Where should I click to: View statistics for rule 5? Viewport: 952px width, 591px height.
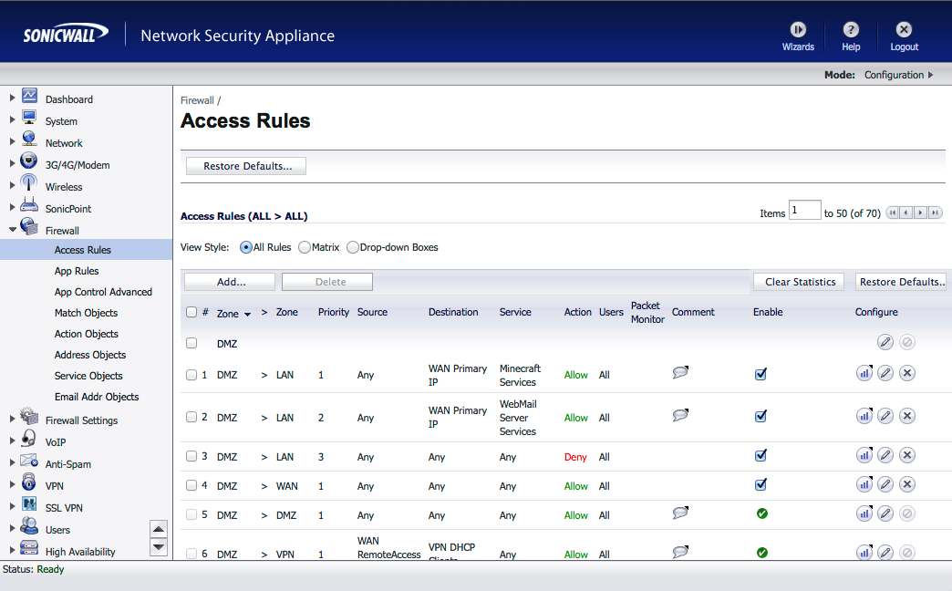coord(864,513)
